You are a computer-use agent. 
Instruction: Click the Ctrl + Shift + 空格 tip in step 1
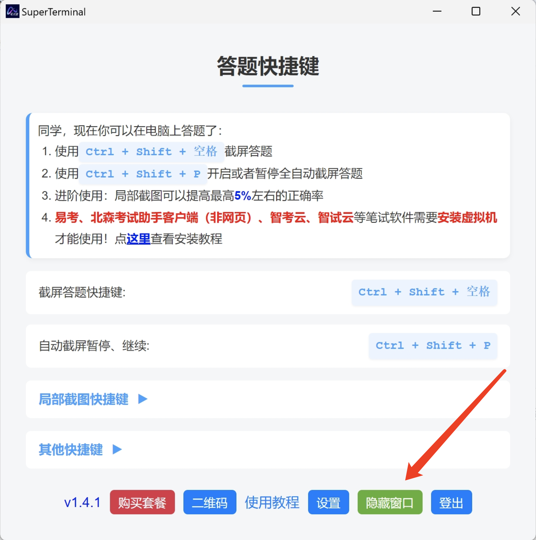click(x=152, y=152)
